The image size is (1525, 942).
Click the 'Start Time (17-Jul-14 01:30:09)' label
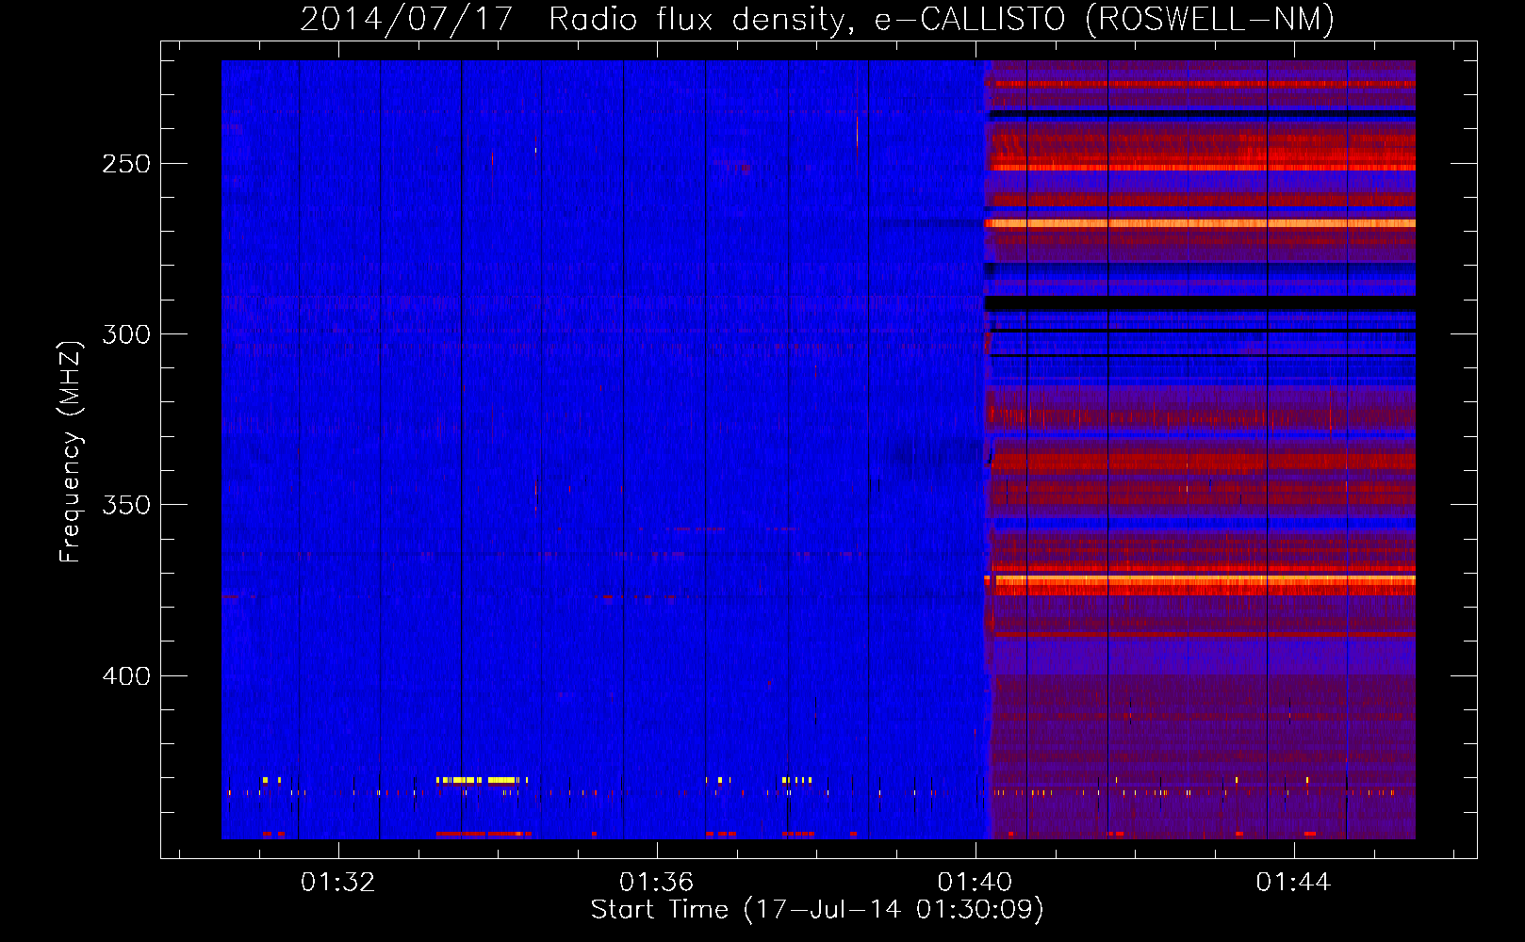817,910
